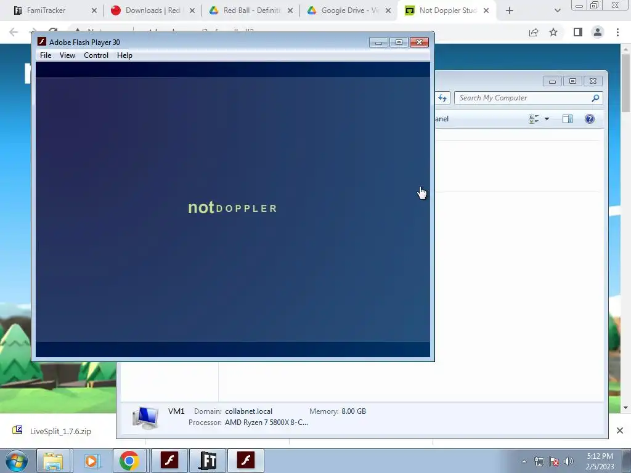Open the Control menu in Flash Player
Viewport: 631px width, 473px height.
tap(96, 55)
